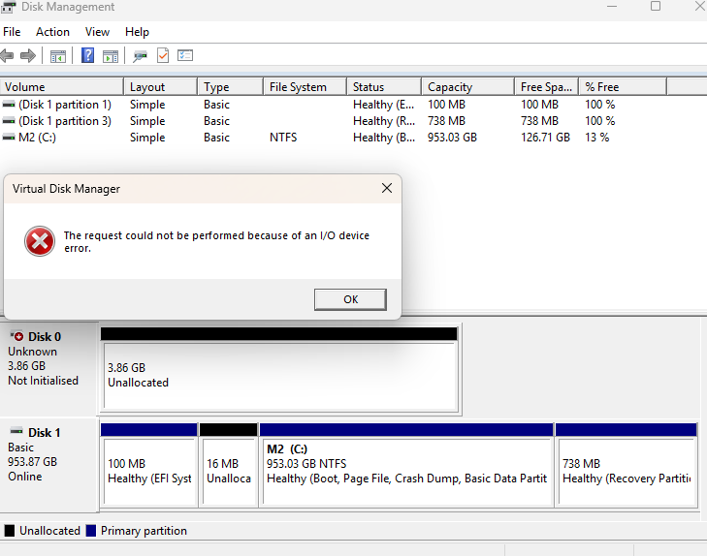Close the Virtual Disk Manager dialog

coord(387,188)
